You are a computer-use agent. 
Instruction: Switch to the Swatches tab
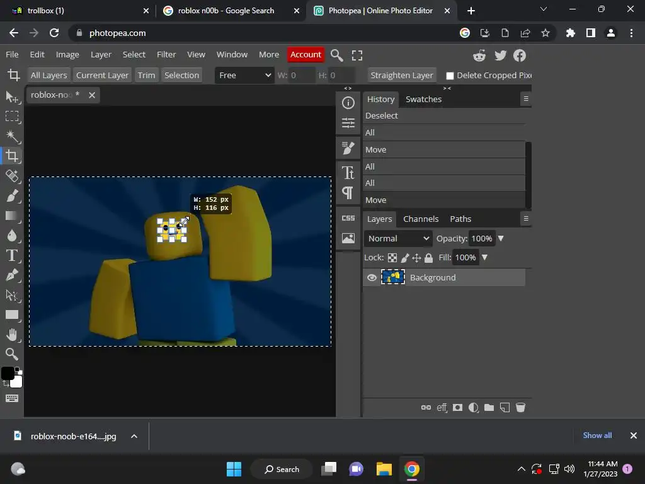(x=423, y=99)
